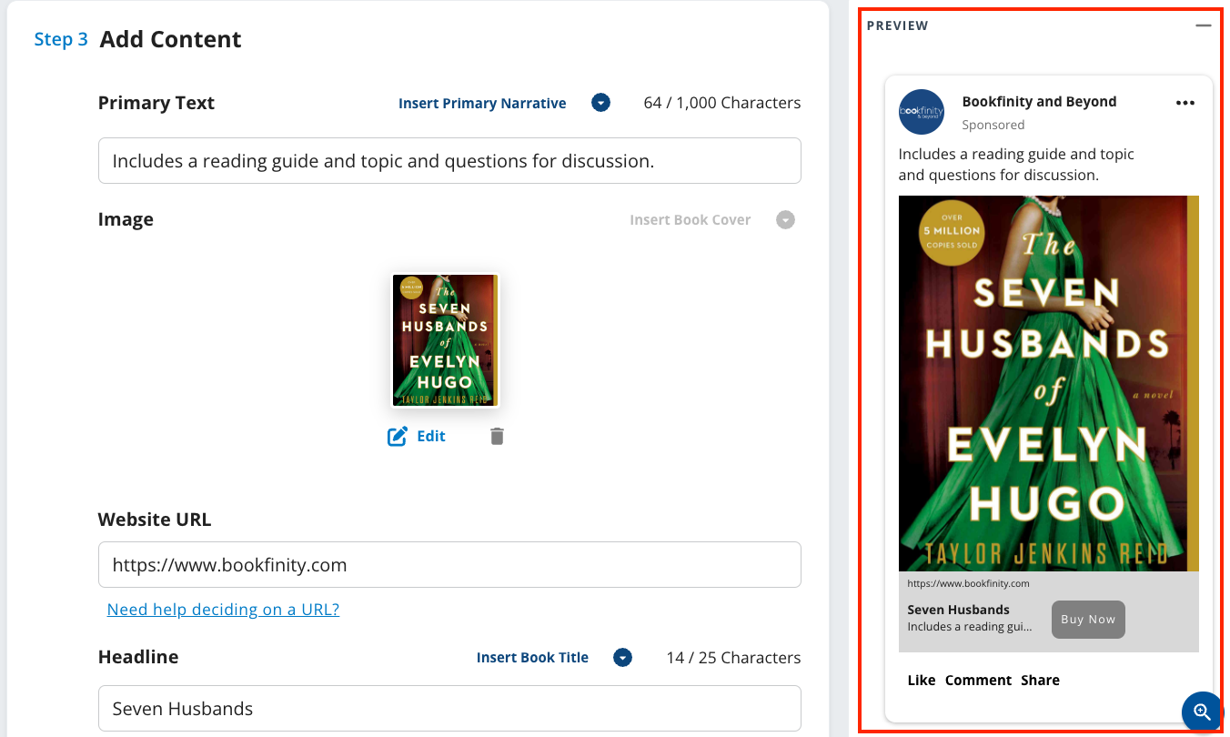Viewport: 1230px width, 737px height.
Task: Click the Need help deciding on a URL link
Action: pos(223,609)
